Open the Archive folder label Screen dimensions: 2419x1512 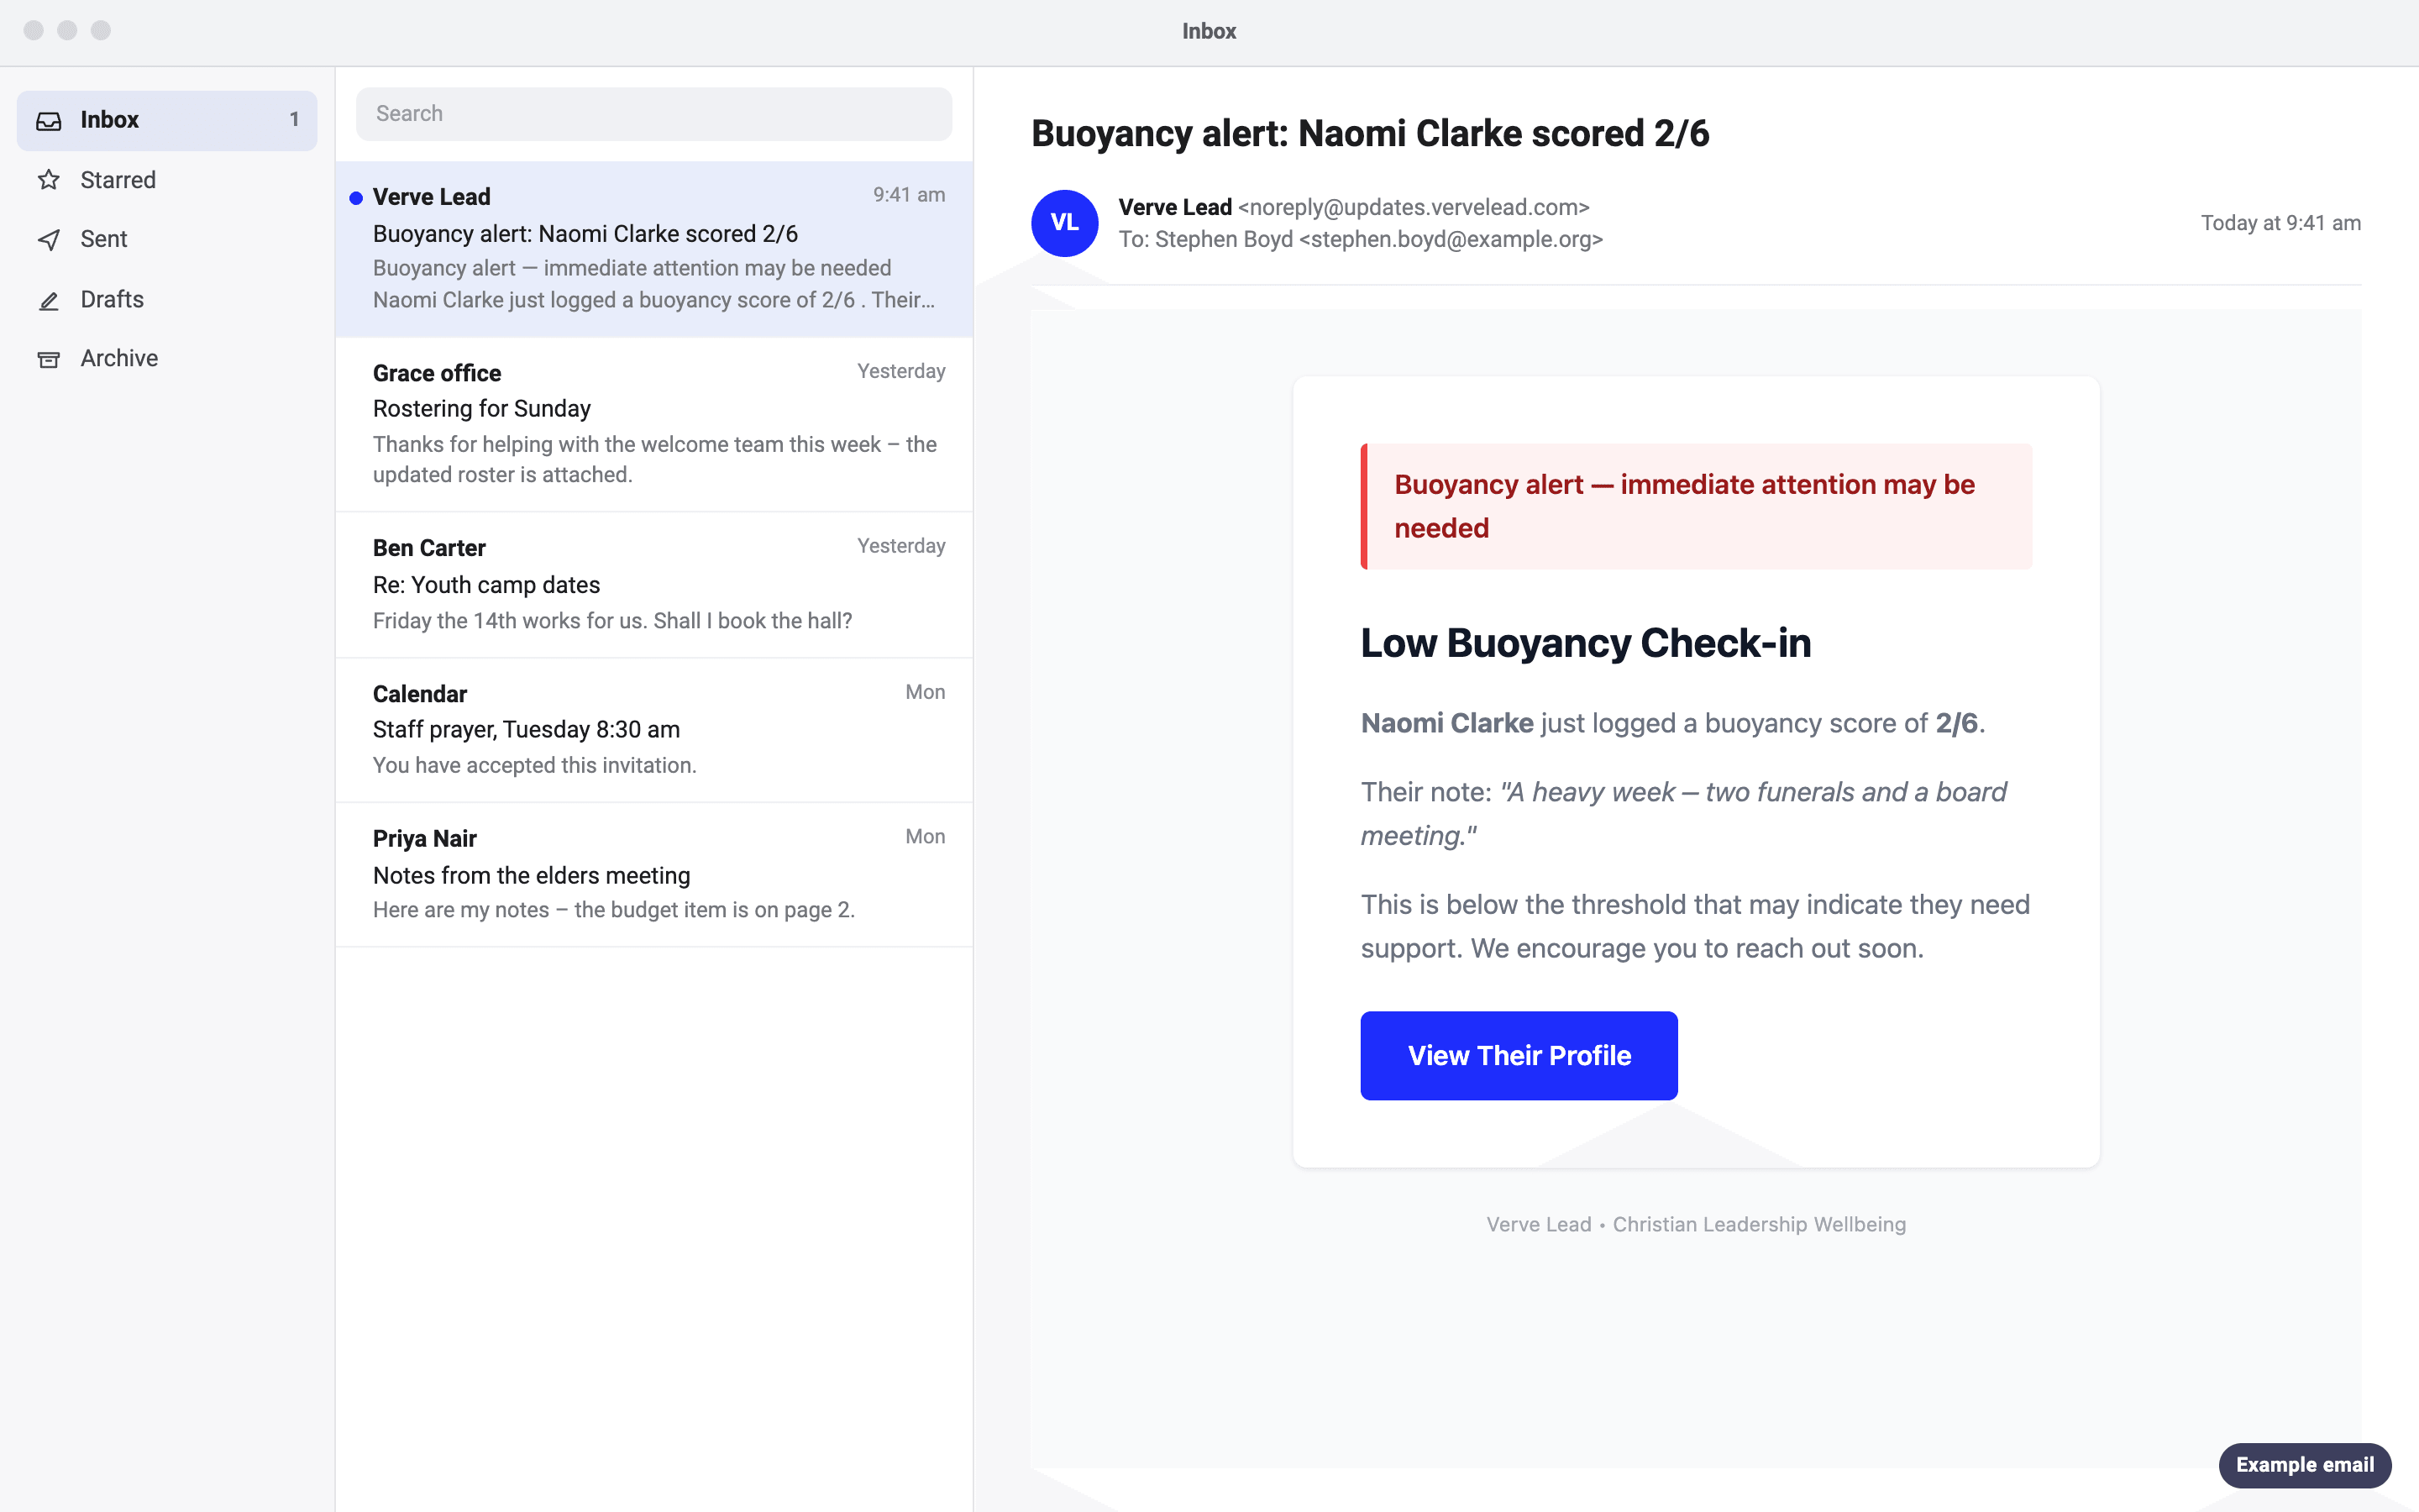119,358
